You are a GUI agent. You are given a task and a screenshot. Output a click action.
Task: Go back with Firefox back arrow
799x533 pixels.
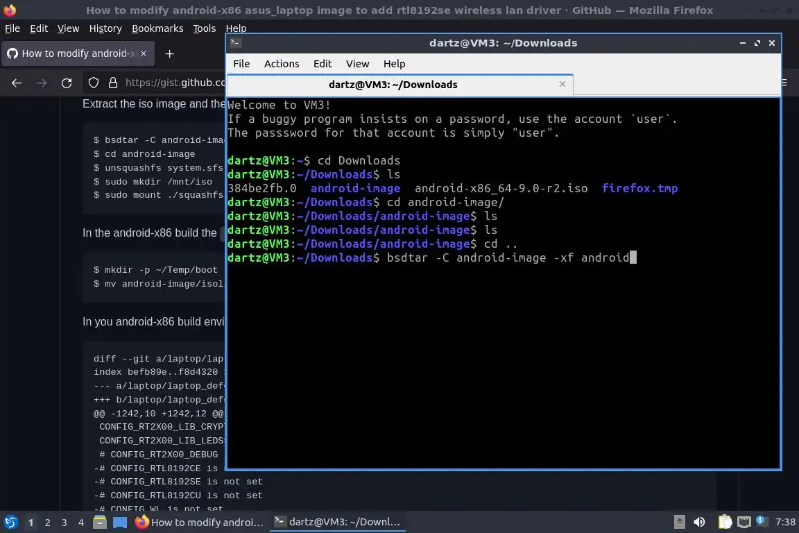17,83
